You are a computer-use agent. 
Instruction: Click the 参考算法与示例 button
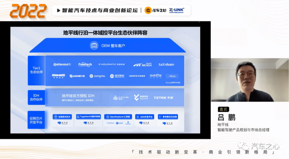[168, 117]
